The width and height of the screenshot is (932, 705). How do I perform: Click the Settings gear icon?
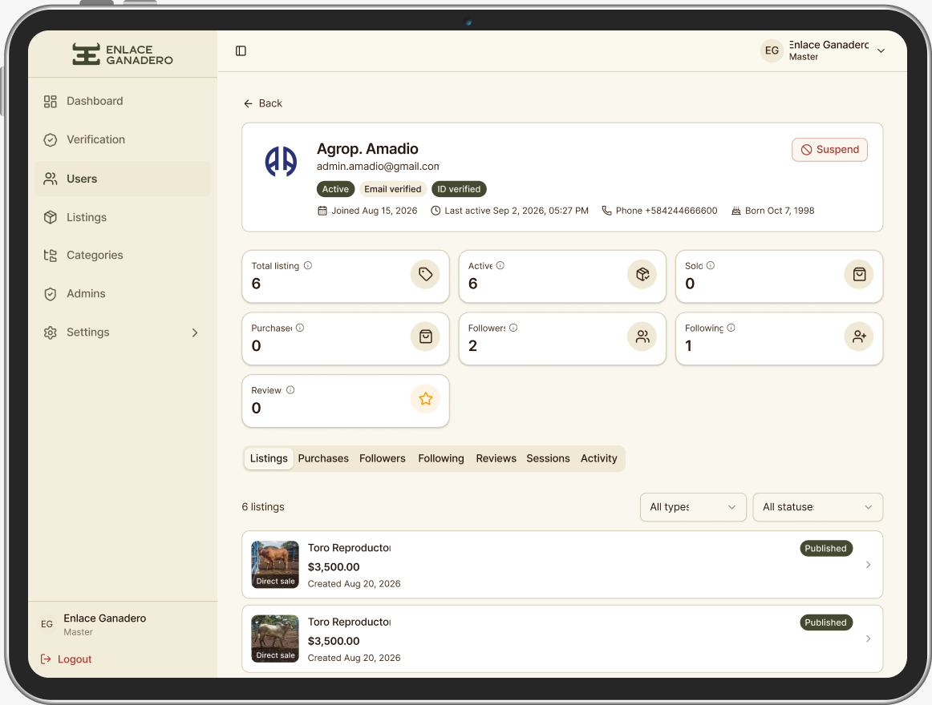(51, 332)
